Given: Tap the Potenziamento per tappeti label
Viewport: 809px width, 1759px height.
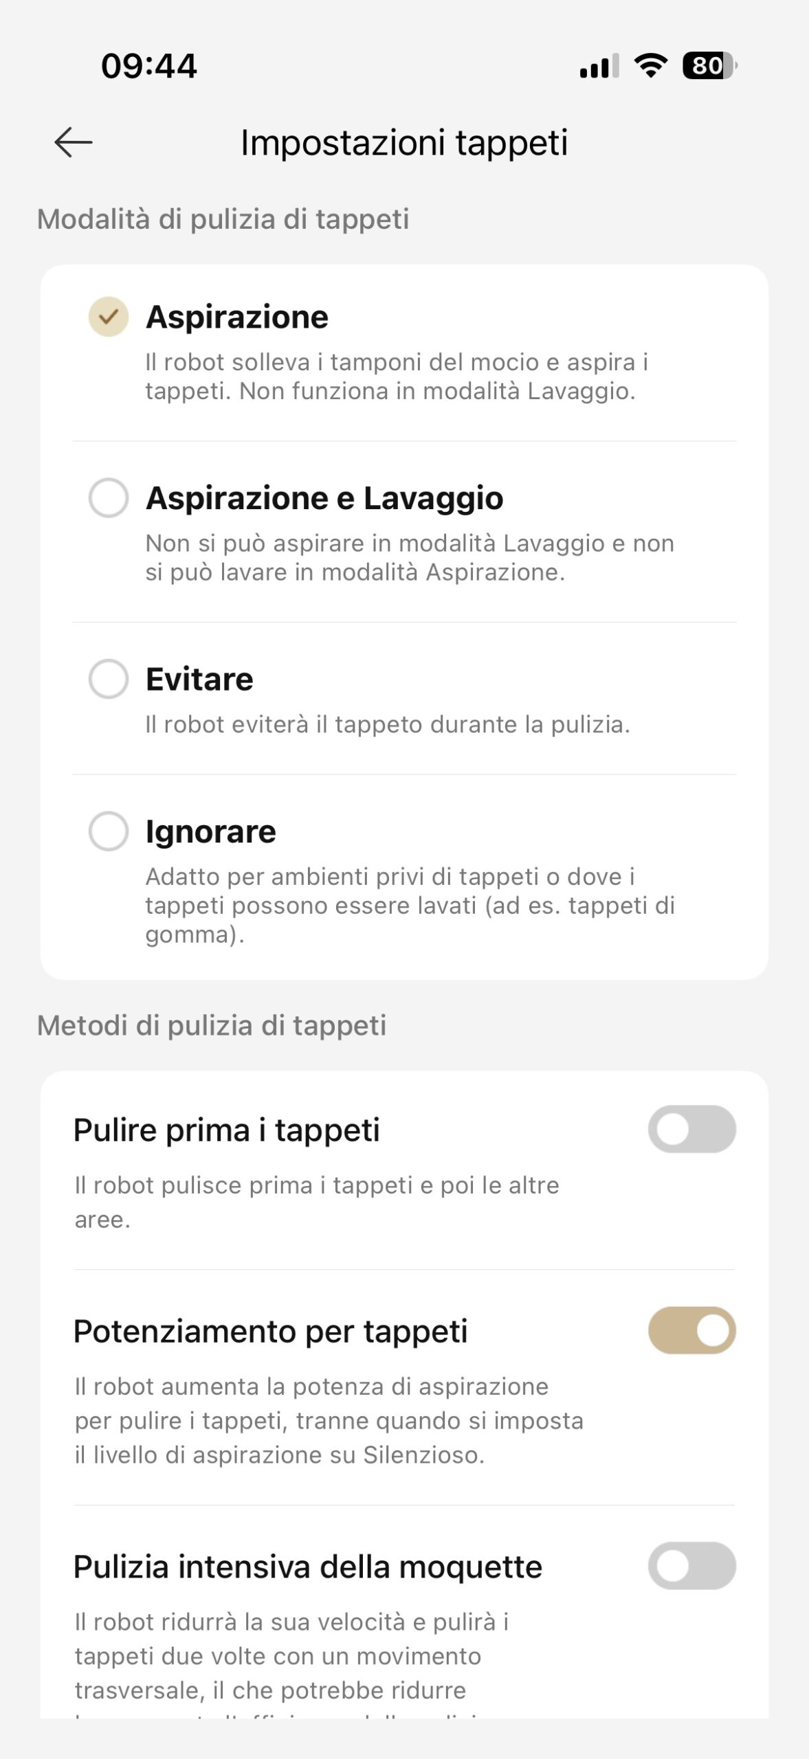Looking at the screenshot, I should coord(270,1331).
